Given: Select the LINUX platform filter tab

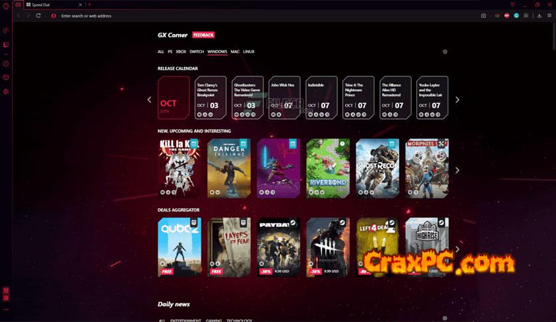Looking at the screenshot, I should tap(249, 52).
